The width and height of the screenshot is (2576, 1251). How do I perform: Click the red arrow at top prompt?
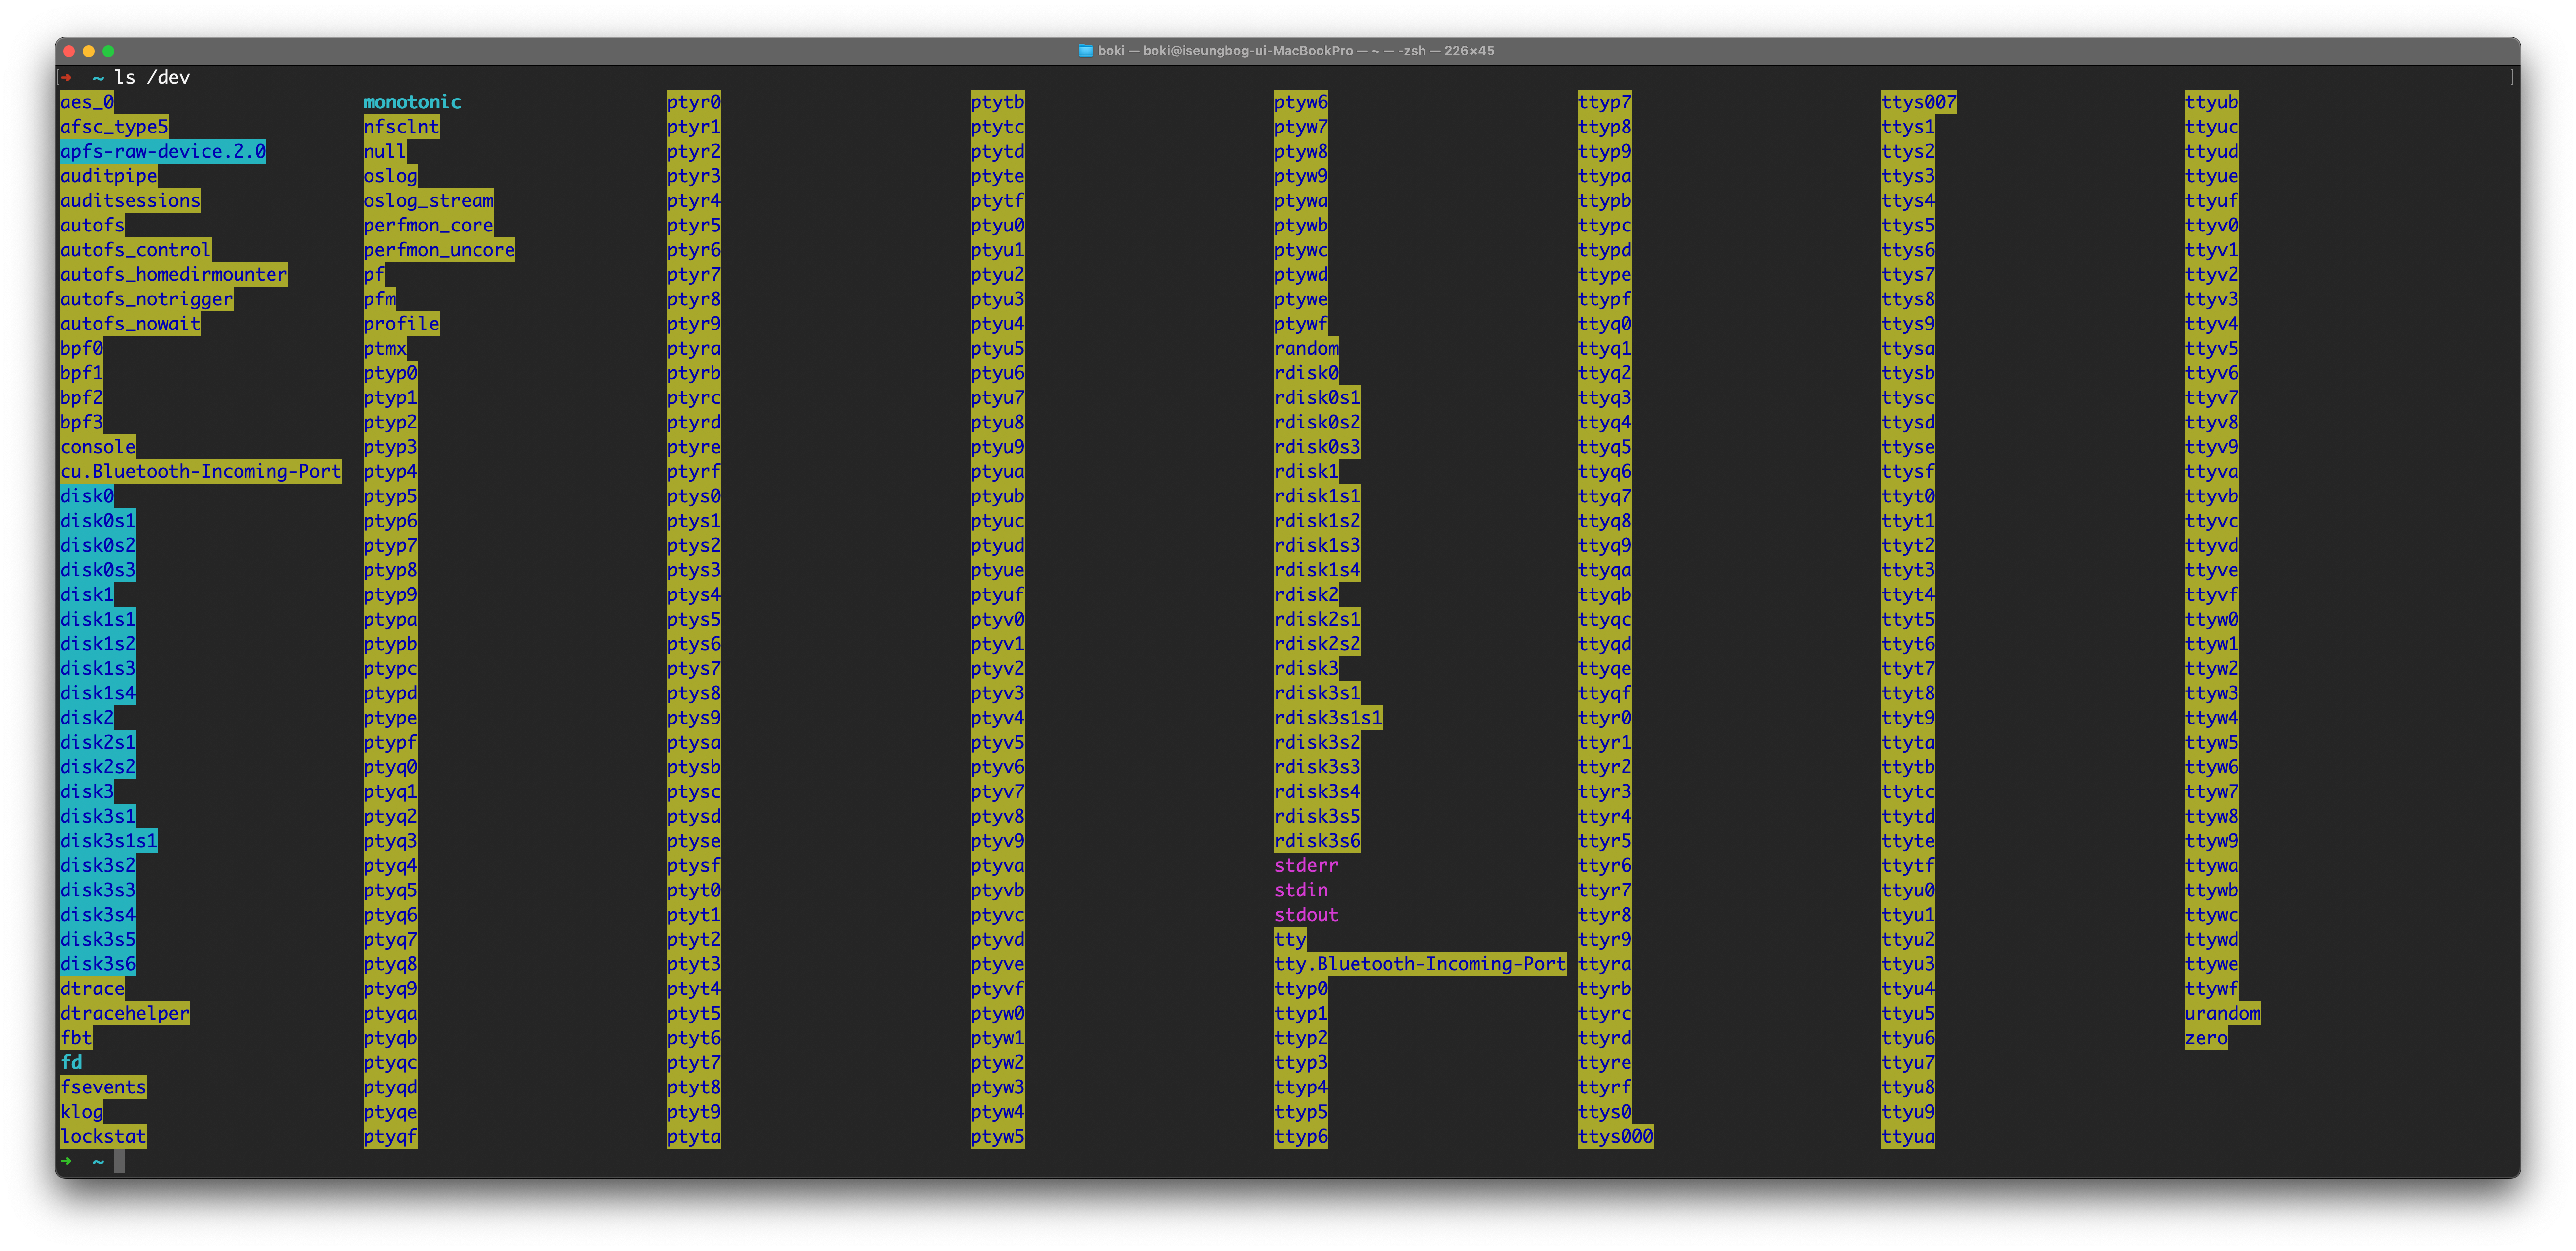click(x=66, y=78)
